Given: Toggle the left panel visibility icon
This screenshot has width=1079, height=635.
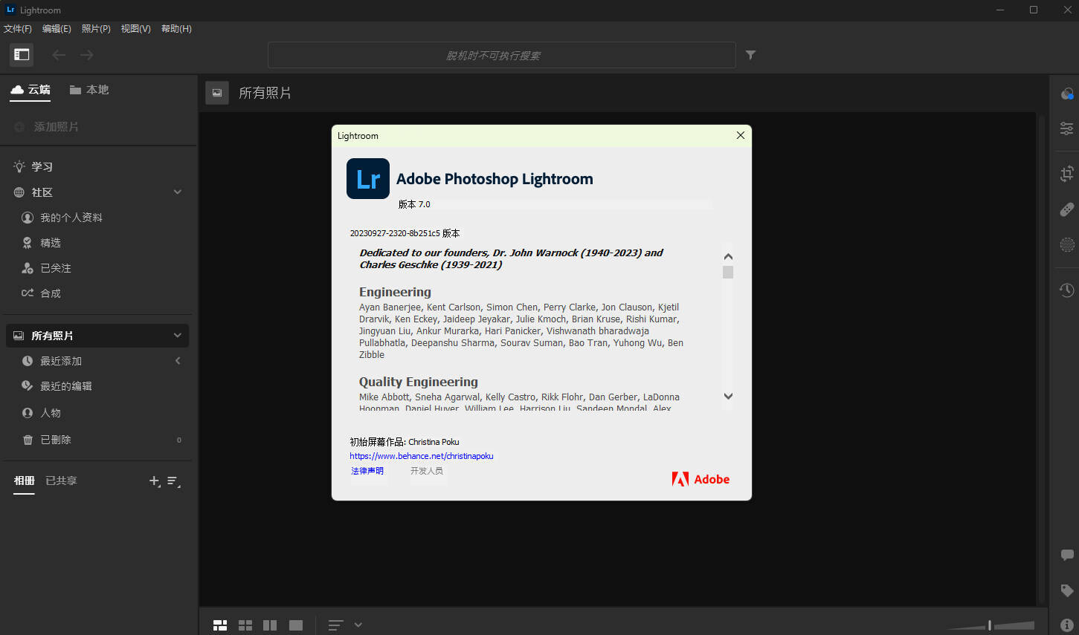Looking at the screenshot, I should pos(22,54).
